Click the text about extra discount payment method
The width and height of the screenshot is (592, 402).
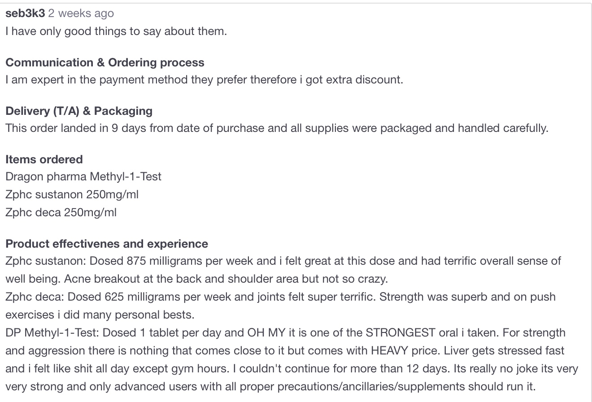(204, 80)
